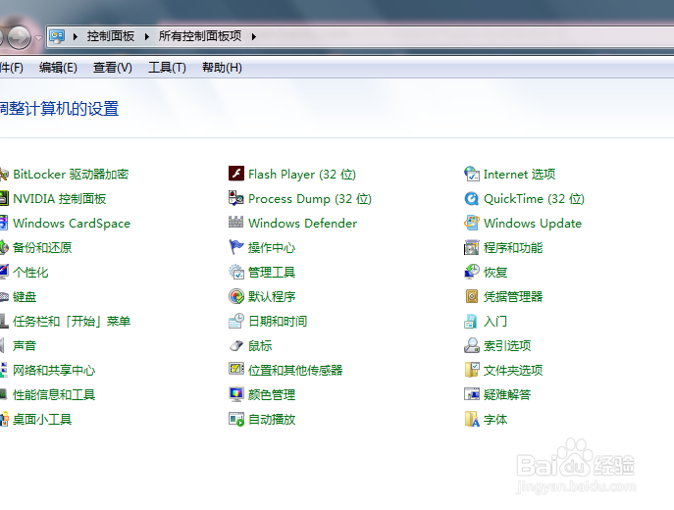Open the 管理工具 gear icon
This screenshot has width=674, height=510.
[236, 272]
